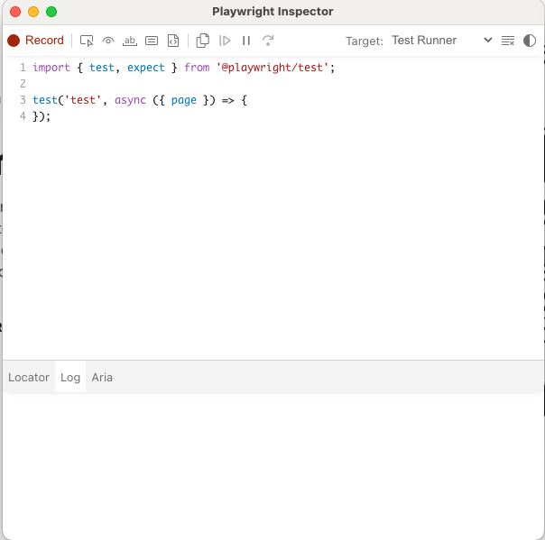The height and width of the screenshot is (540, 545).
Task: Select the Assert snapshot tool
Action: coord(173,41)
